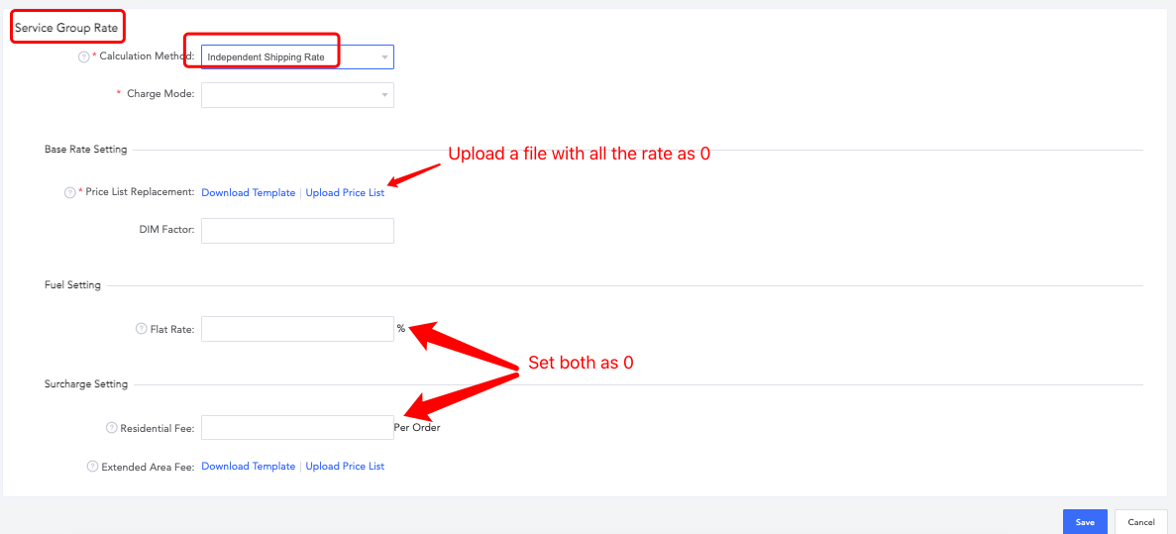Click help icon beside Residential Fee

pyautogui.click(x=111, y=428)
